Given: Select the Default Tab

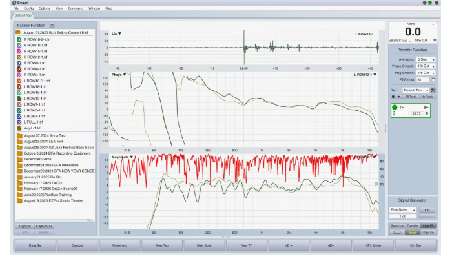Looking at the screenshot, I should pos(23,14).
